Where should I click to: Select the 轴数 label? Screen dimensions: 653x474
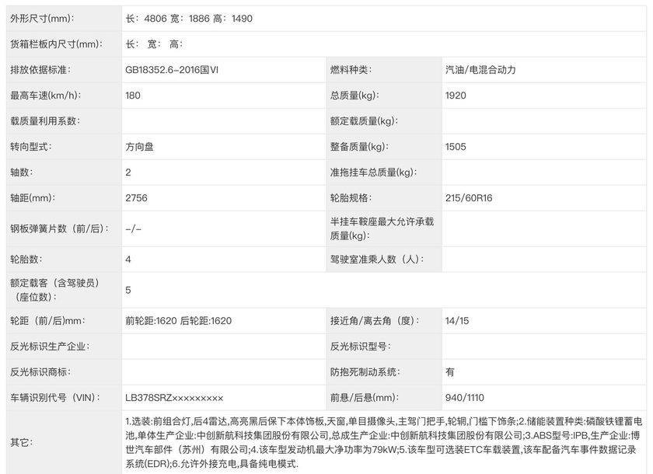coord(22,173)
